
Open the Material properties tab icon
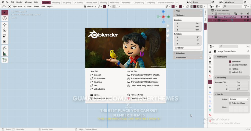[210, 115]
